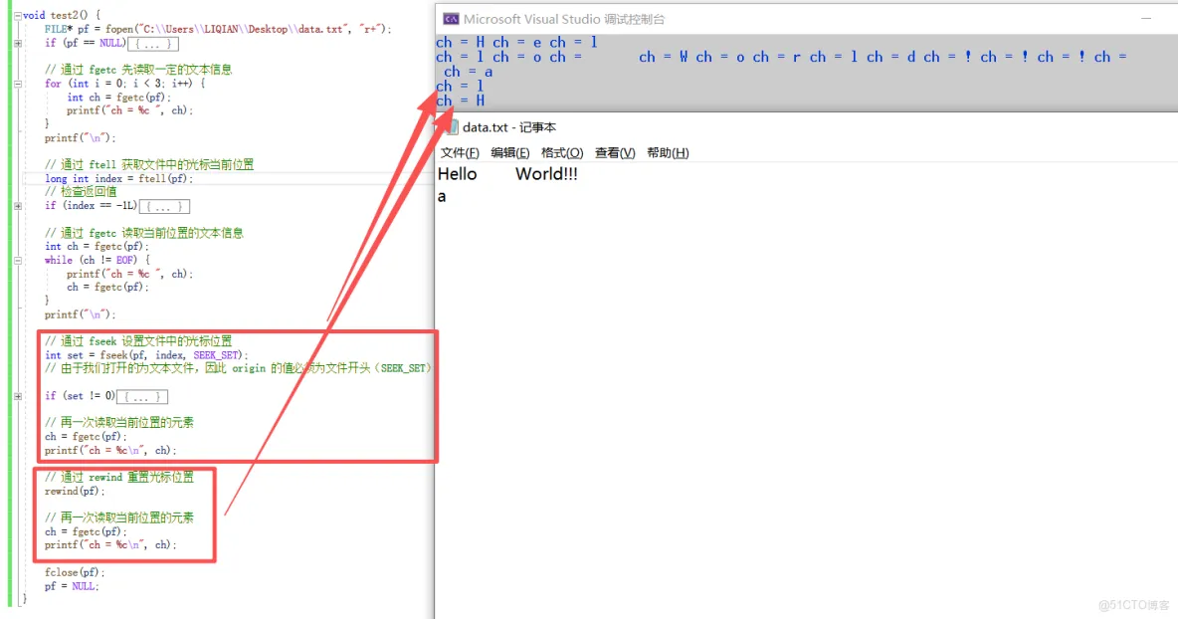Collapse the while (ch != EOF) loop
1178x619 pixels.
click(x=18, y=261)
